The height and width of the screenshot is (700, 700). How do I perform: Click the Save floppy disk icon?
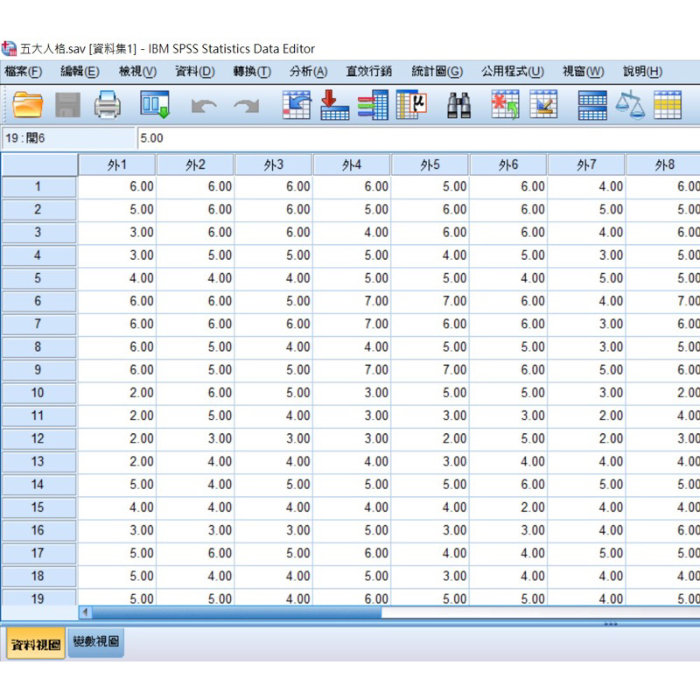tap(67, 105)
